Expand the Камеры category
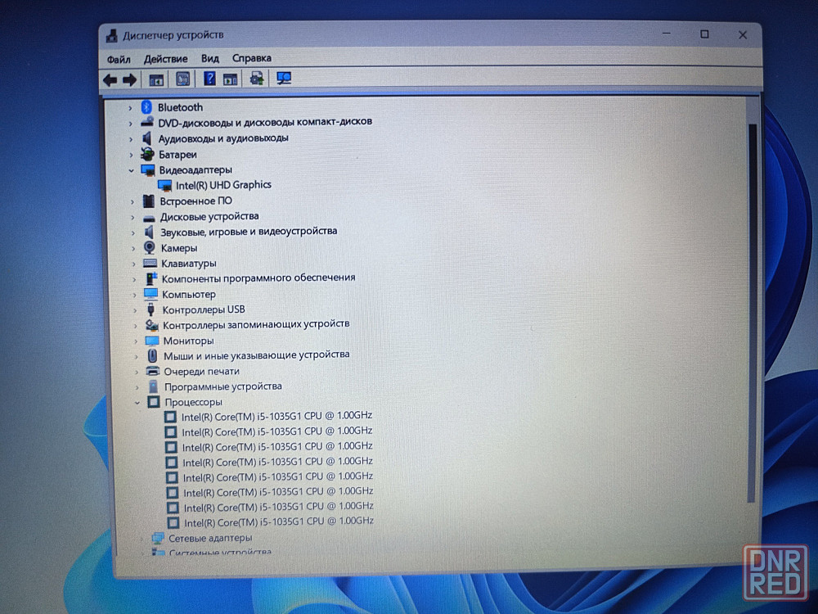This screenshot has height=614, width=818. pyautogui.click(x=133, y=249)
